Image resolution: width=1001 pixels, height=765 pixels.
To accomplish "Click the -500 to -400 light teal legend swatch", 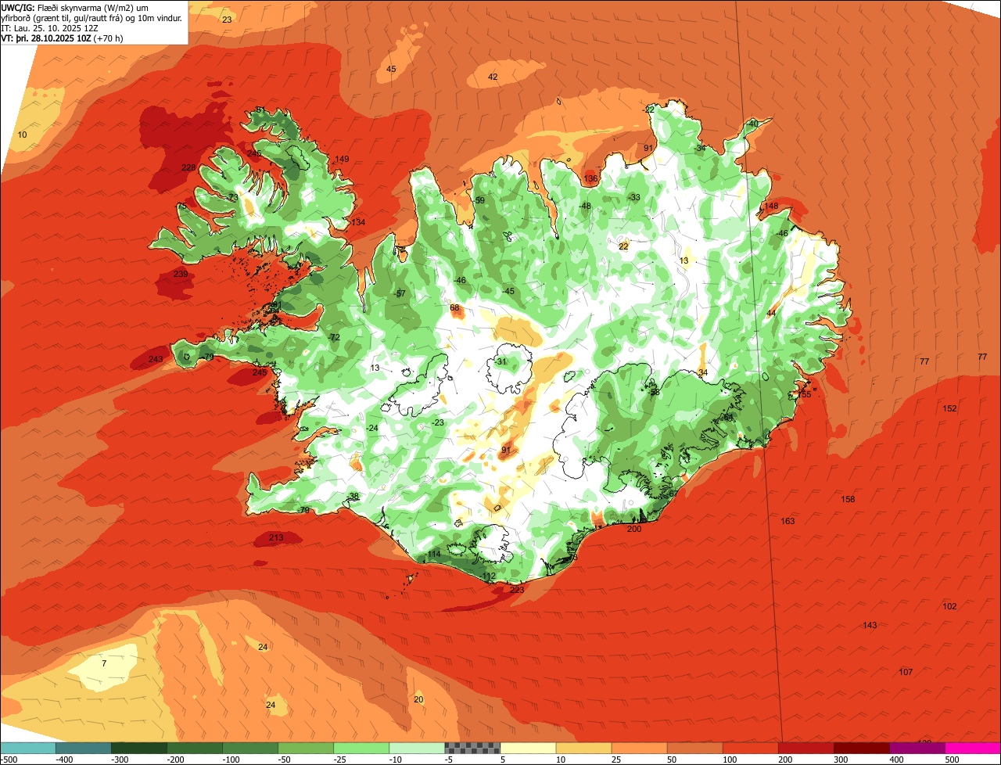I will (28, 748).
